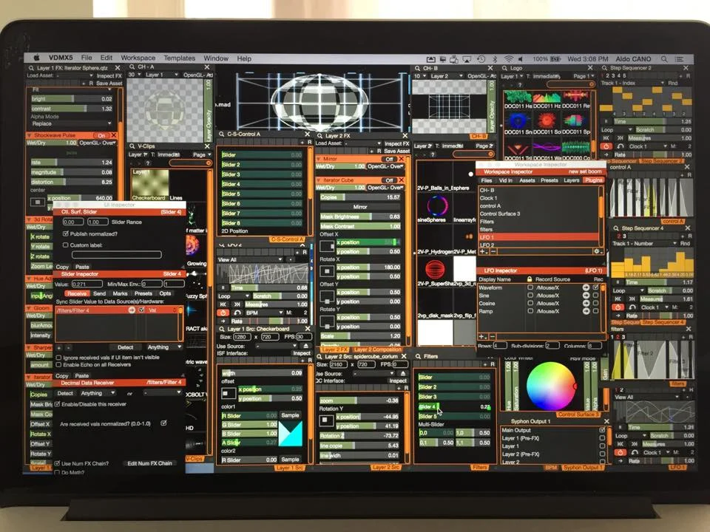The image size is (710, 532).
Task: Click the LFO 2 next-measure skip icon
Action: (x=237, y=304)
